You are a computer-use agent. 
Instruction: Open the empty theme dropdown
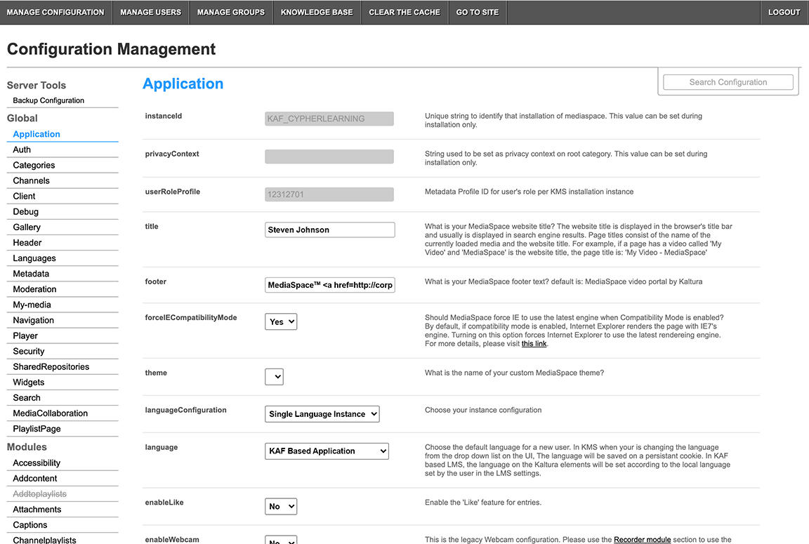(x=274, y=376)
